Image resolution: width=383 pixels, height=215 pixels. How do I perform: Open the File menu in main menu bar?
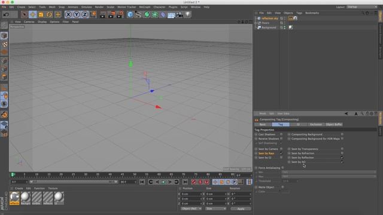4,7
